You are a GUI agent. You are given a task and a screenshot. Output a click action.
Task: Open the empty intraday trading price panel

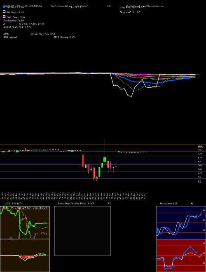click(x=82, y=231)
